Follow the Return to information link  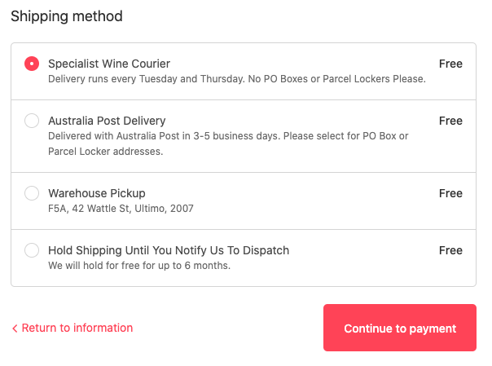(77, 328)
